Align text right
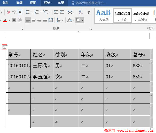The image size is (156, 133). pyautogui.click(x=39, y=20)
